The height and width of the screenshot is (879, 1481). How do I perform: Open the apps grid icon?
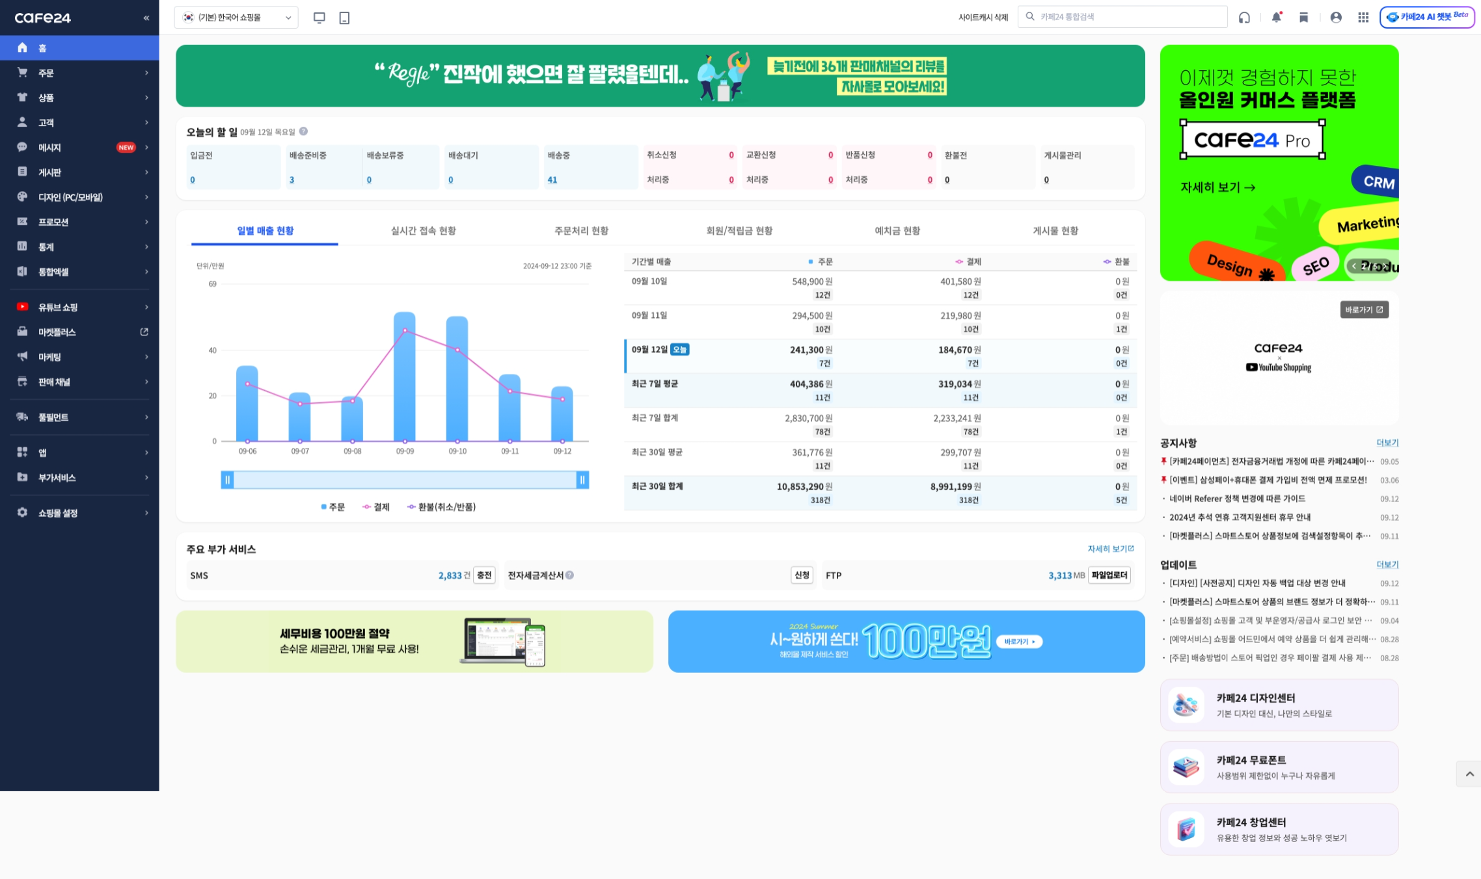pyautogui.click(x=1363, y=18)
